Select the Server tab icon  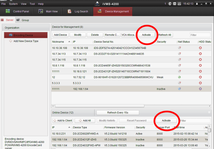pos(3,20)
